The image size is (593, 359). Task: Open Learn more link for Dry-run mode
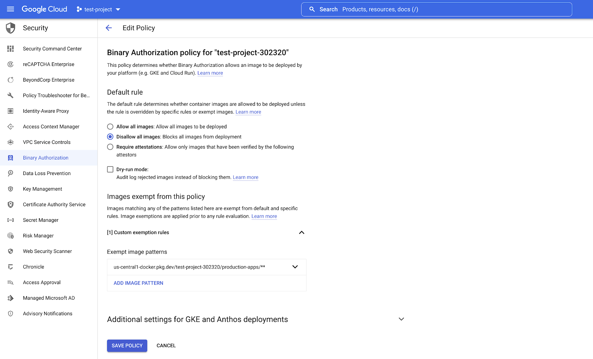click(245, 177)
